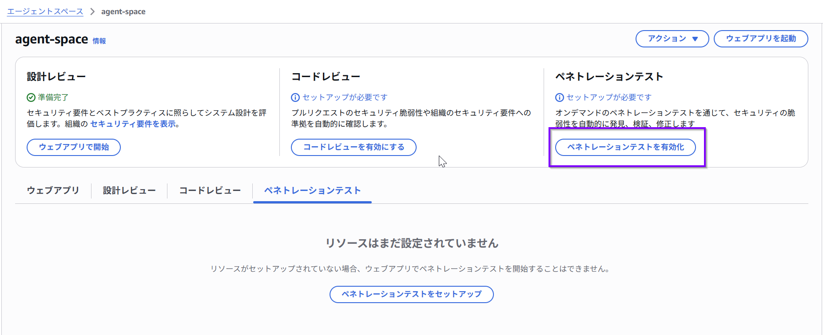Launch the web app with ウェブアプリを起動
The image size is (823, 335).
coord(761,39)
